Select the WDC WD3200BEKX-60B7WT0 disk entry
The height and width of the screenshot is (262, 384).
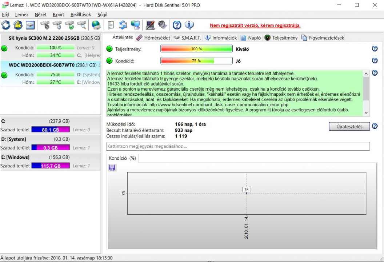click(51, 74)
